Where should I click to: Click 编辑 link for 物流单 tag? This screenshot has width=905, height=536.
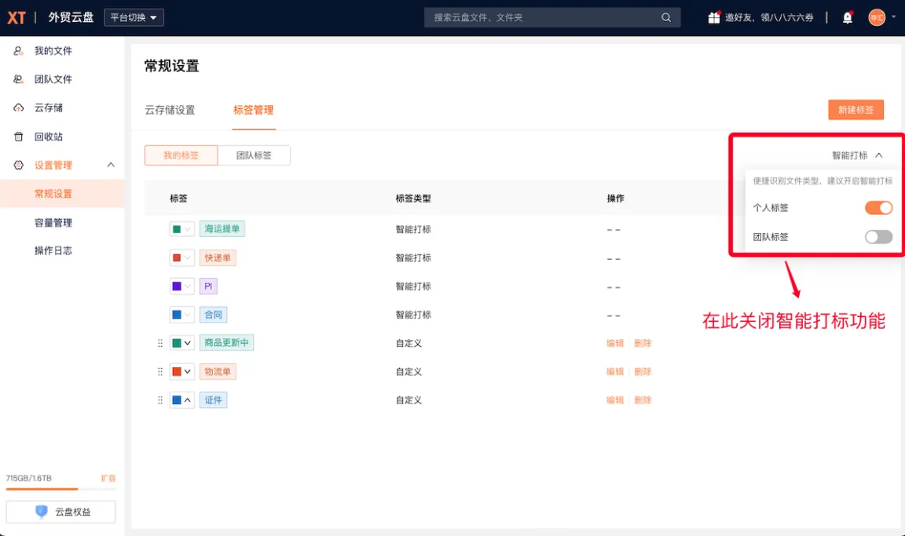[x=615, y=372]
